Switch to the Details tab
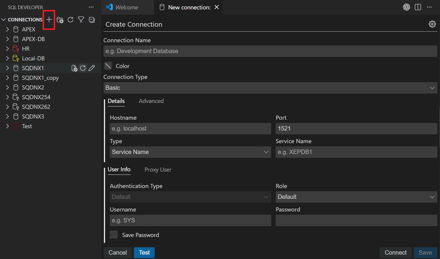This screenshot has height=259, width=440. coord(116,101)
